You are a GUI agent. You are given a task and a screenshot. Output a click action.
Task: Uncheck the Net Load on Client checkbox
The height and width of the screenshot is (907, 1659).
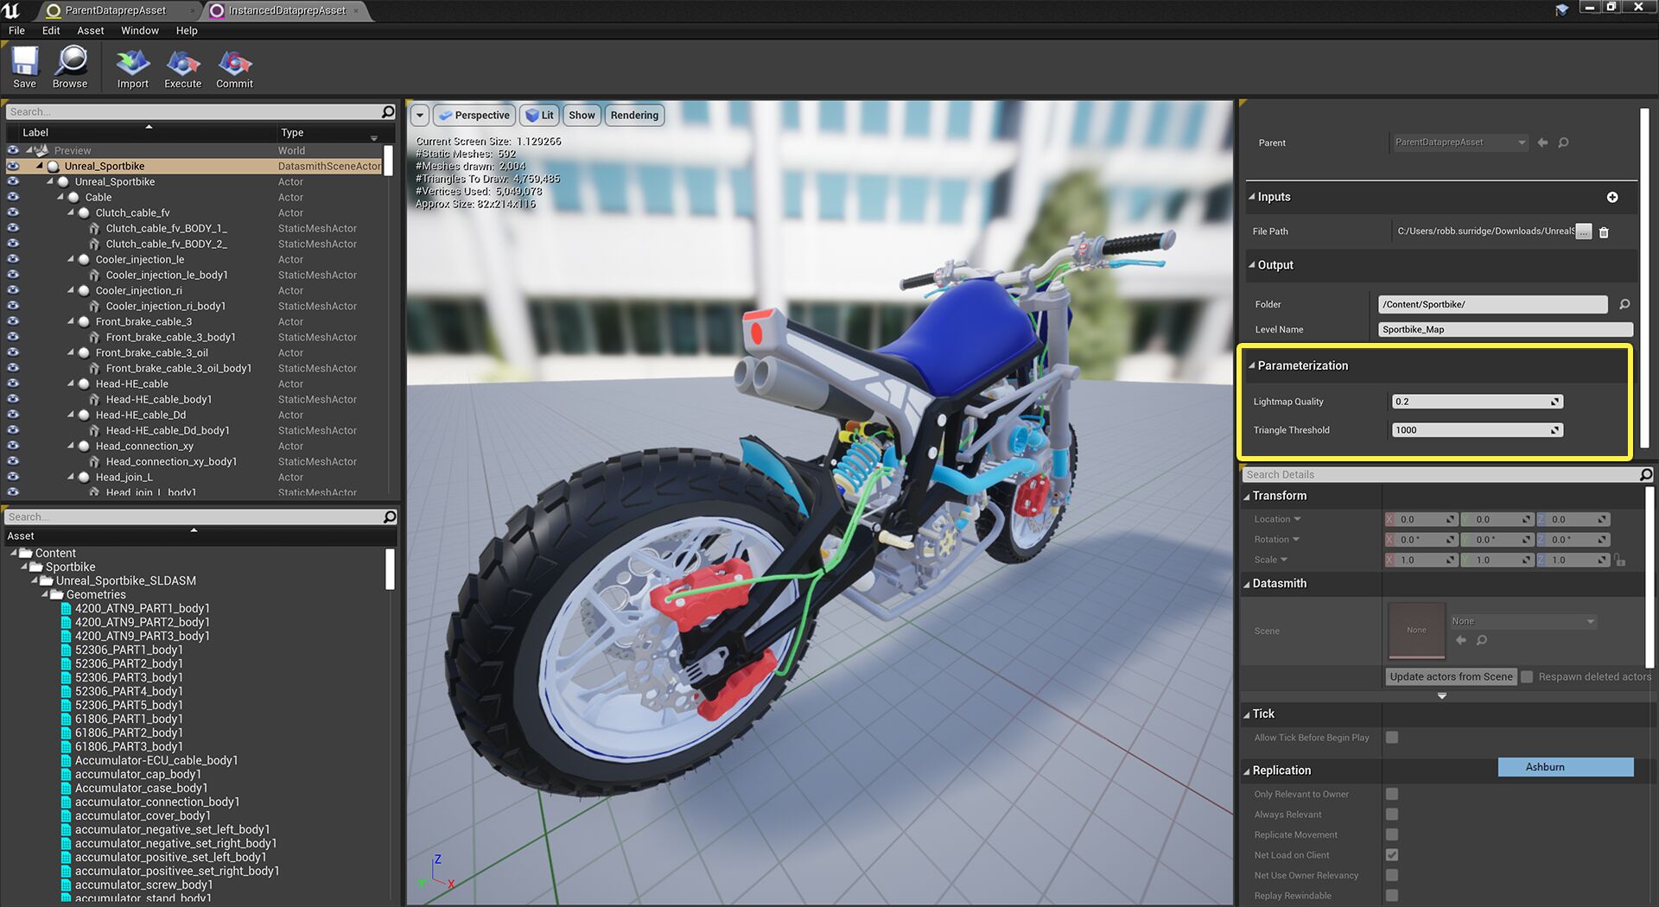[x=1392, y=855]
